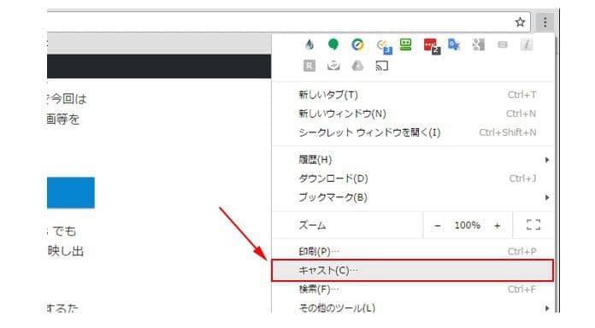This screenshot has width=595, height=328.
Task: Expand the ブックマーク(B) submenu
Action: (413, 197)
